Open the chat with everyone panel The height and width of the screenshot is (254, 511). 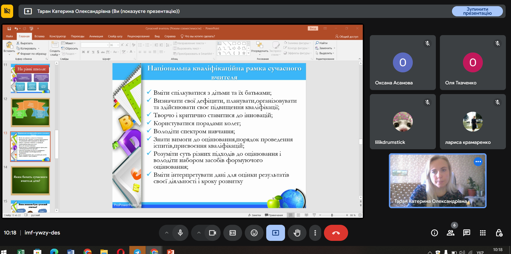(x=466, y=233)
